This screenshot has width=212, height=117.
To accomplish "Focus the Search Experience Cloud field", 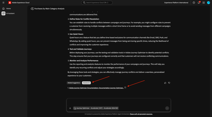I will tap(97, 3).
